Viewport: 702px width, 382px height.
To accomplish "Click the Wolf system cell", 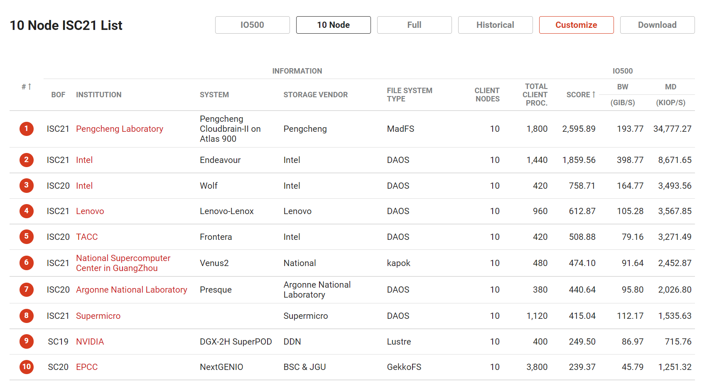I will (209, 186).
